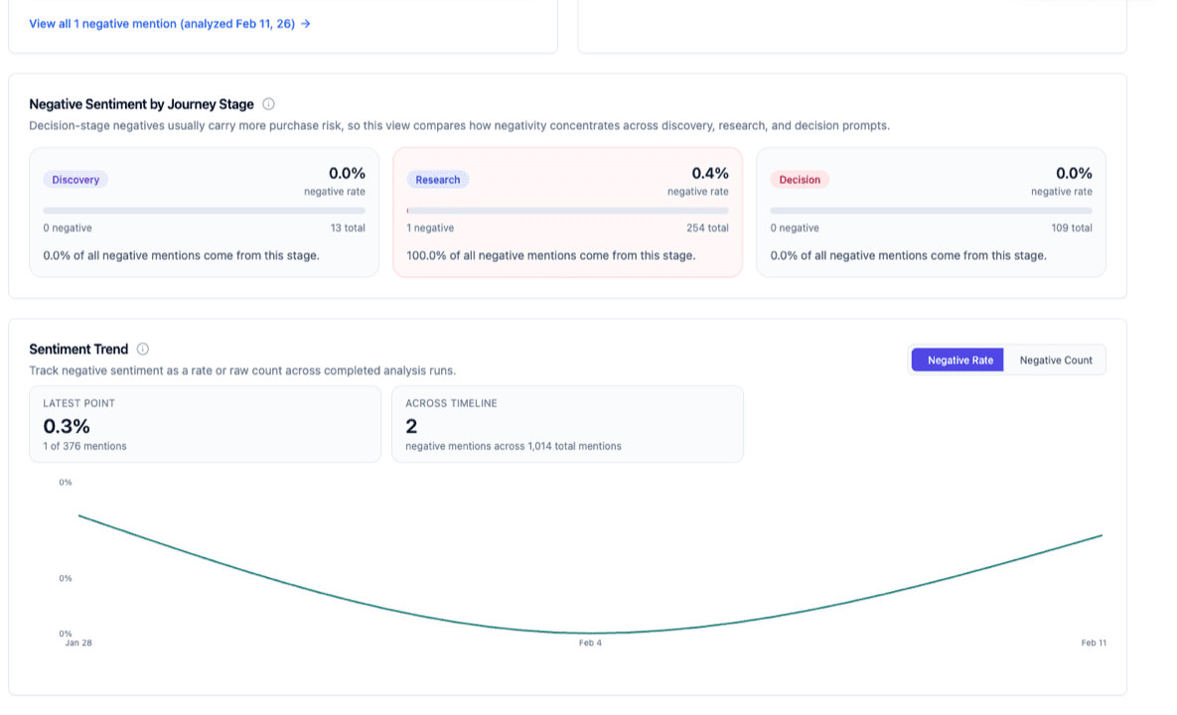Image resolution: width=1177 pixels, height=715 pixels.
Task: Open info tooltip beside Sentiment Trend heading
Action: (x=143, y=349)
